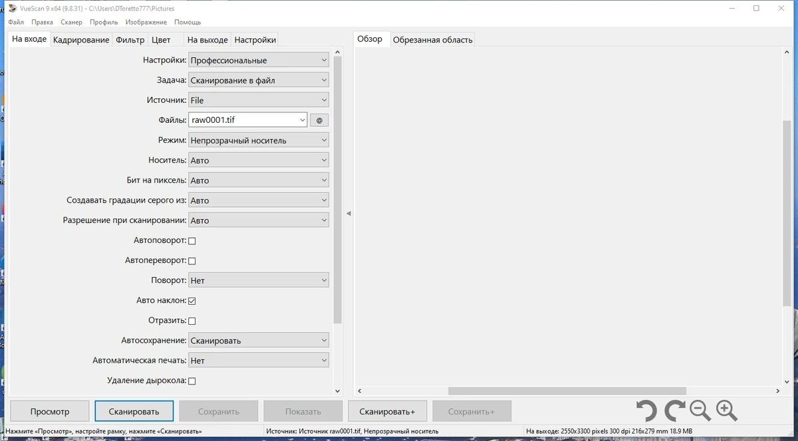Click the Просмотр button

(x=49, y=411)
